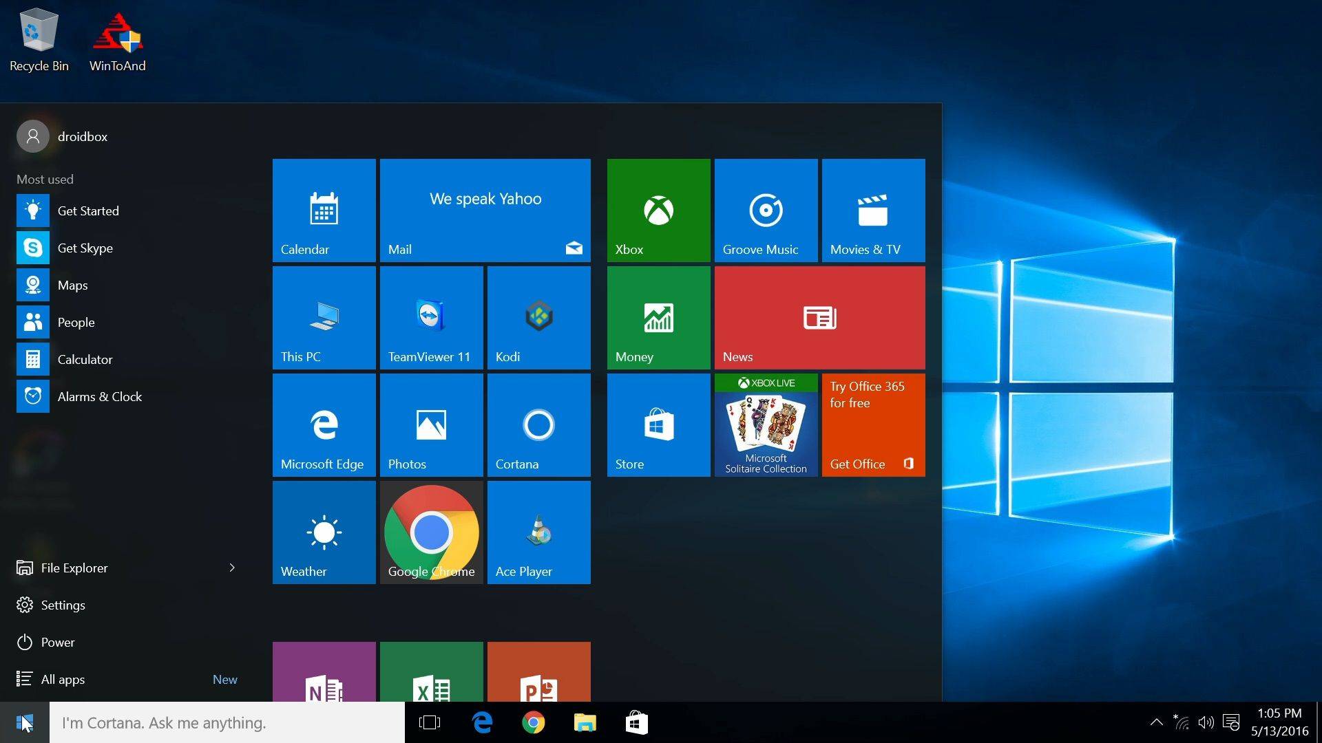Click the Power button

127,642
